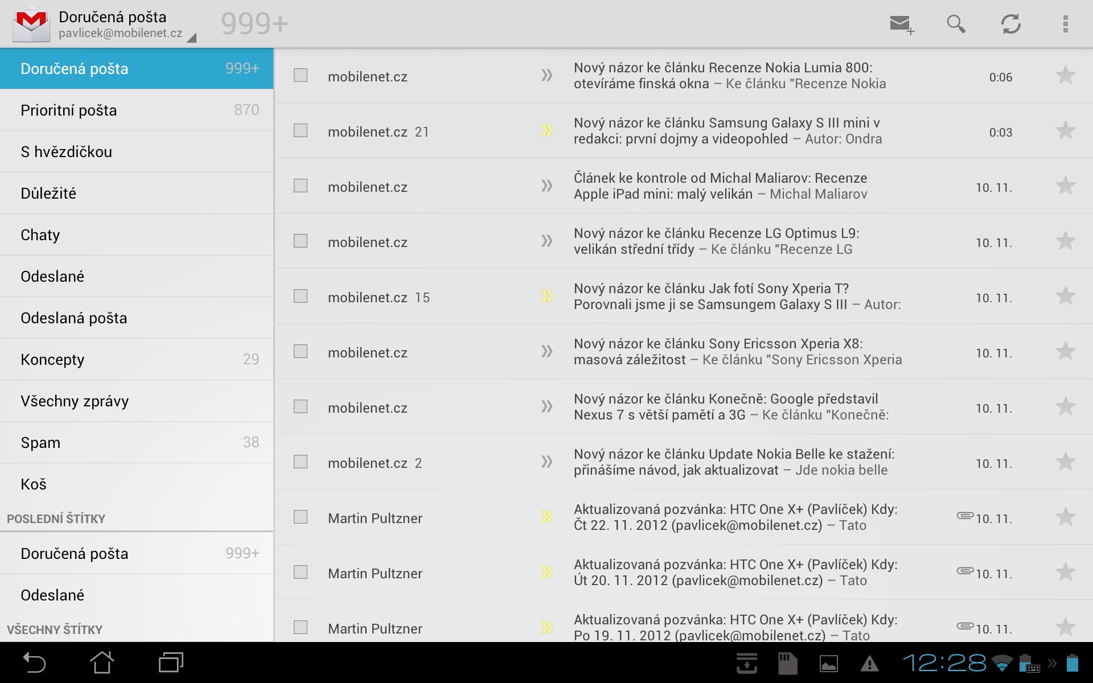Viewport: 1093px width, 683px height.
Task: Check the email from Martin Pultzner
Action: click(300, 517)
